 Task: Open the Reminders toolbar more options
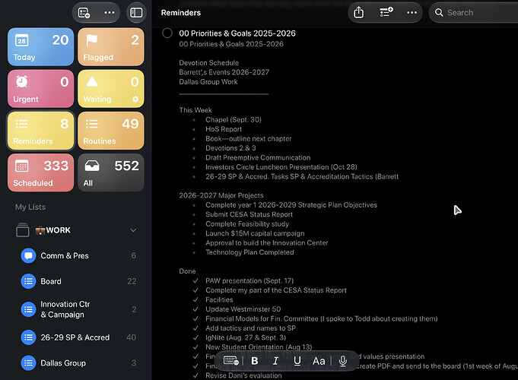[x=412, y=13]
